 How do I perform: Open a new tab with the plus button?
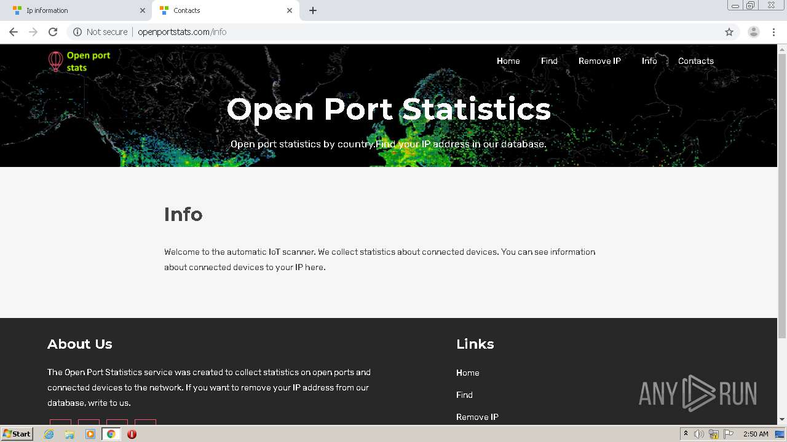point(313,10)
